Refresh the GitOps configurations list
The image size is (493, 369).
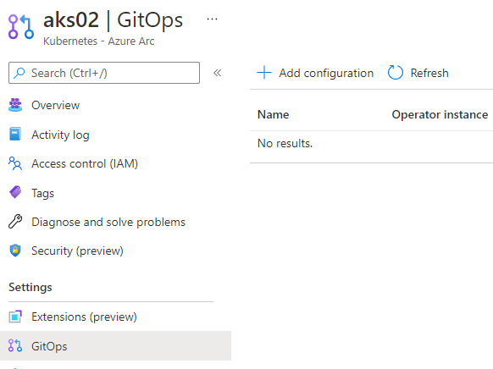pos(418,73)
